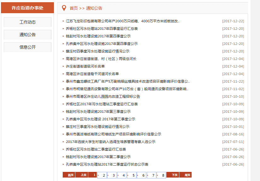The height and width of the screenshot is (181, 260).
Task: Go to page 4
Action: tap(122, 175)
